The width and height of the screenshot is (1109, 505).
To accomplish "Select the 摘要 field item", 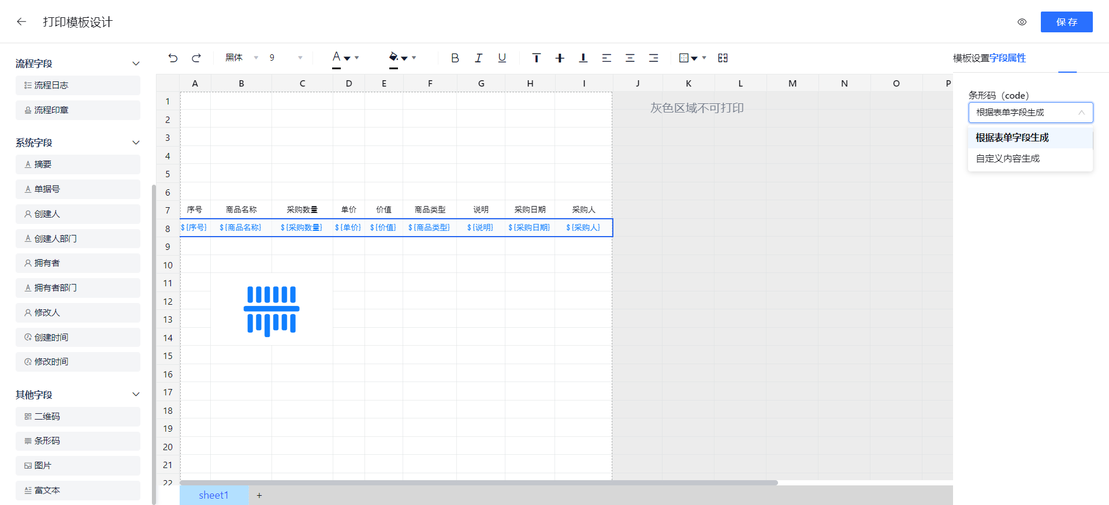I will (x=78, y=164).
